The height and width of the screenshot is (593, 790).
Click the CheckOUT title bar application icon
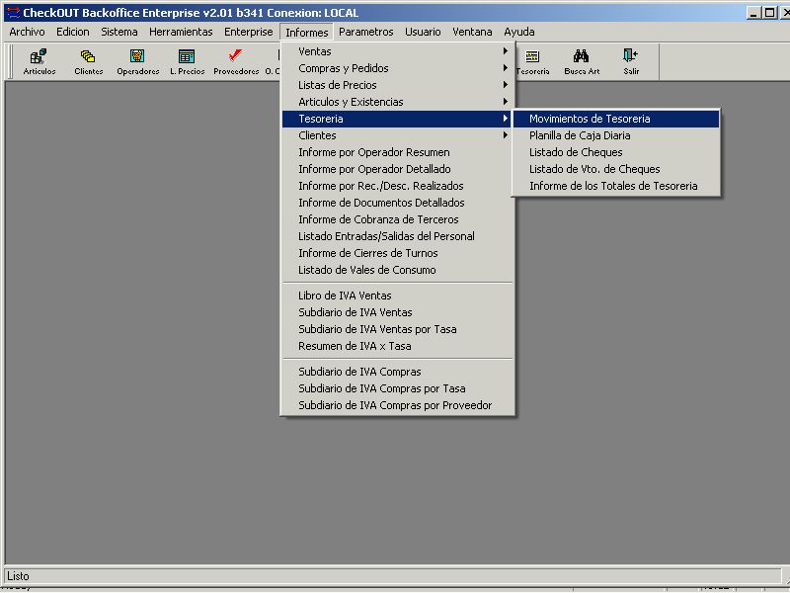pyautogui.click(x=13, y=13)
